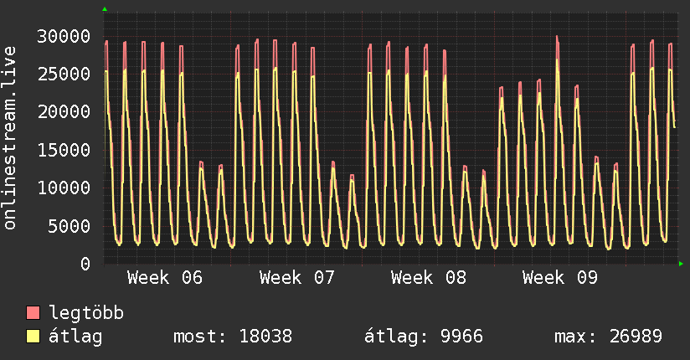Click the green arrow ending the x-axis
Screen dimensions: 690x360
tap(681, 264)
